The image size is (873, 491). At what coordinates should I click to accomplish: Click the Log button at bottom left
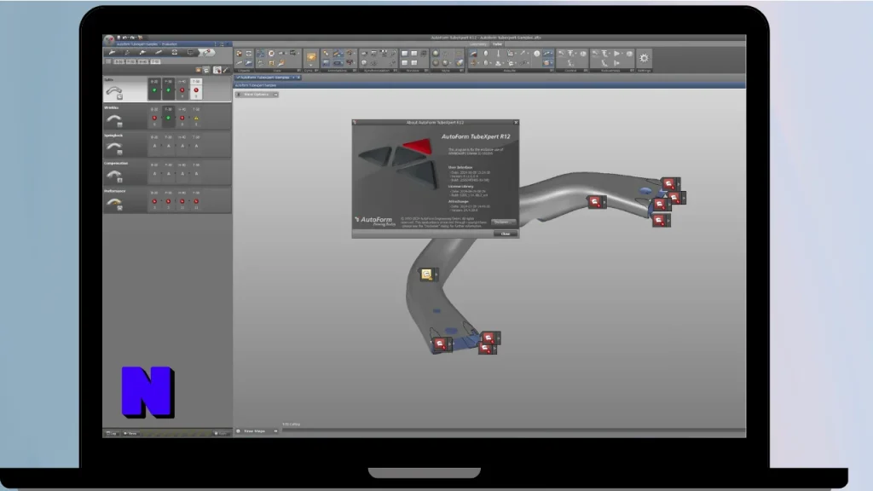click(112, 433)
